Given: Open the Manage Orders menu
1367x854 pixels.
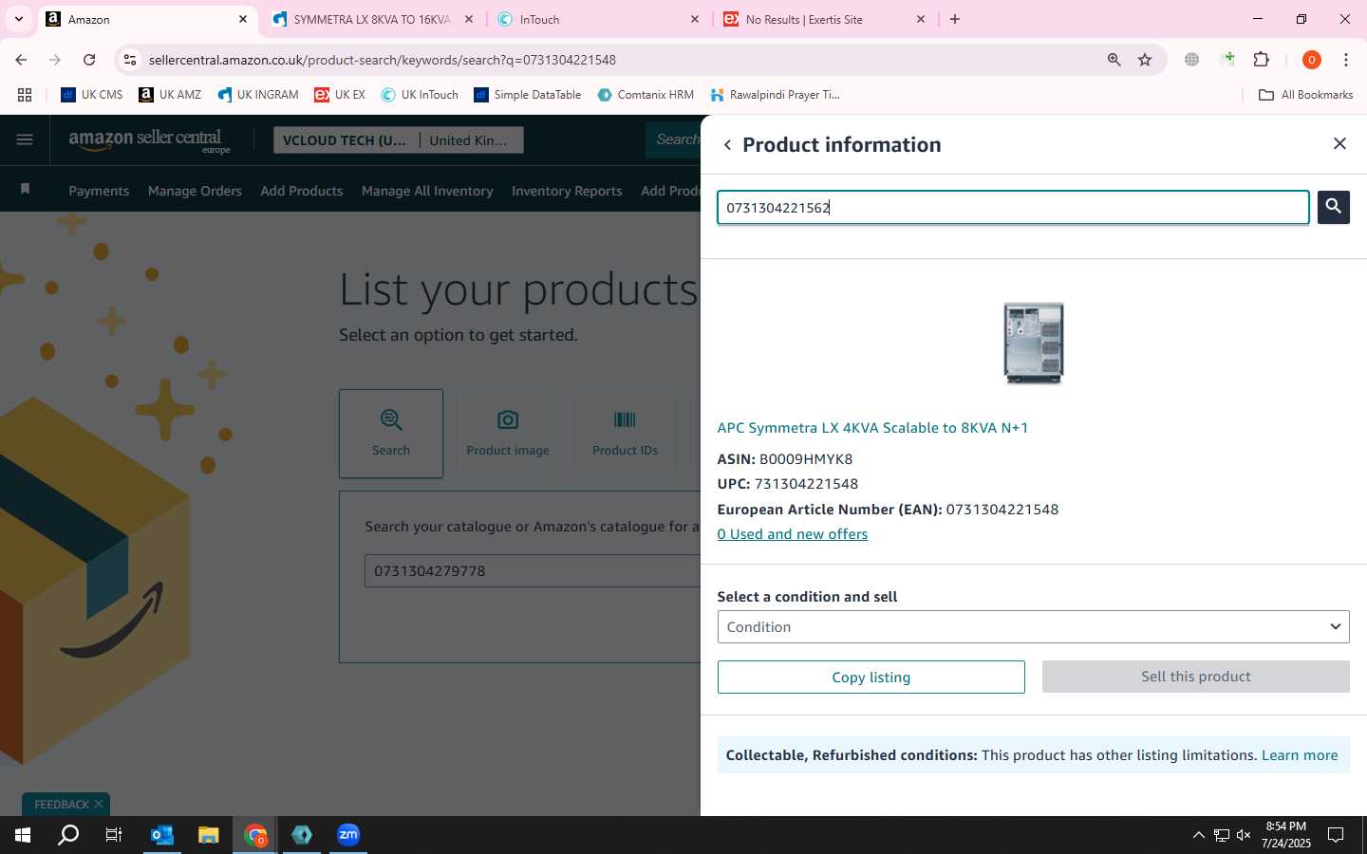Looking at the screenshot, I should tap(195, 191).
